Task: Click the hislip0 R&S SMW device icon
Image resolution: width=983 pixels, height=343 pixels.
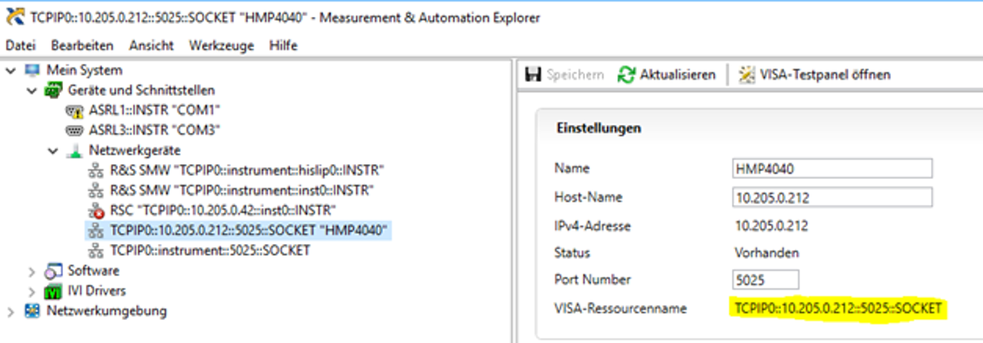Action: 96,170
